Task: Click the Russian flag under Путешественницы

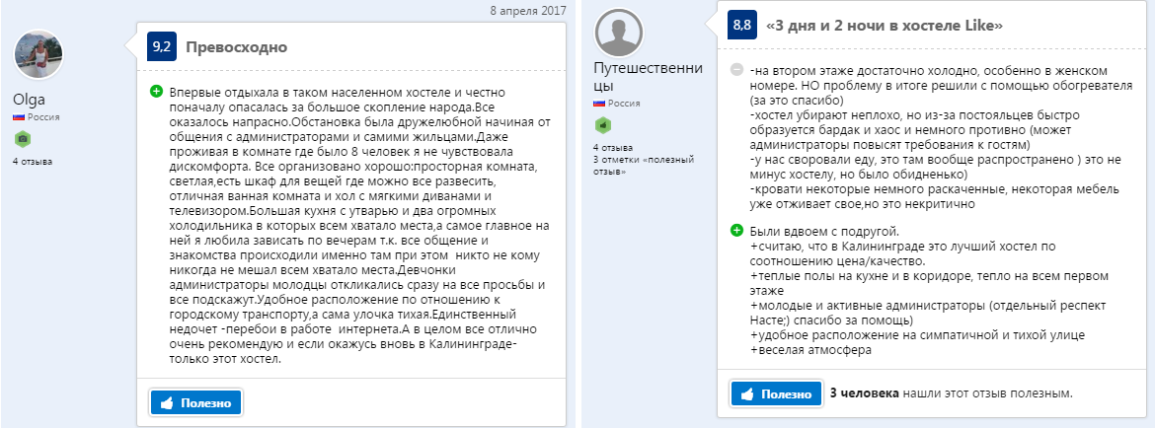Action: click(598, 103)
